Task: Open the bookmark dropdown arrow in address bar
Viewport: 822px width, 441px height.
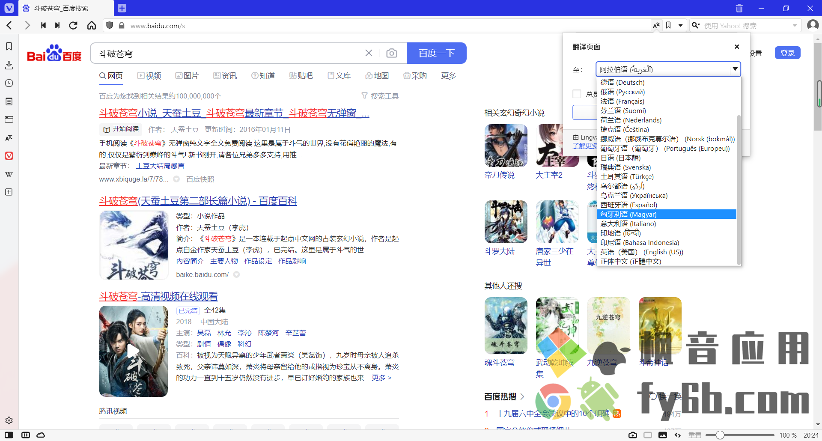Action: pyautogui.click(x=680, y=26)
